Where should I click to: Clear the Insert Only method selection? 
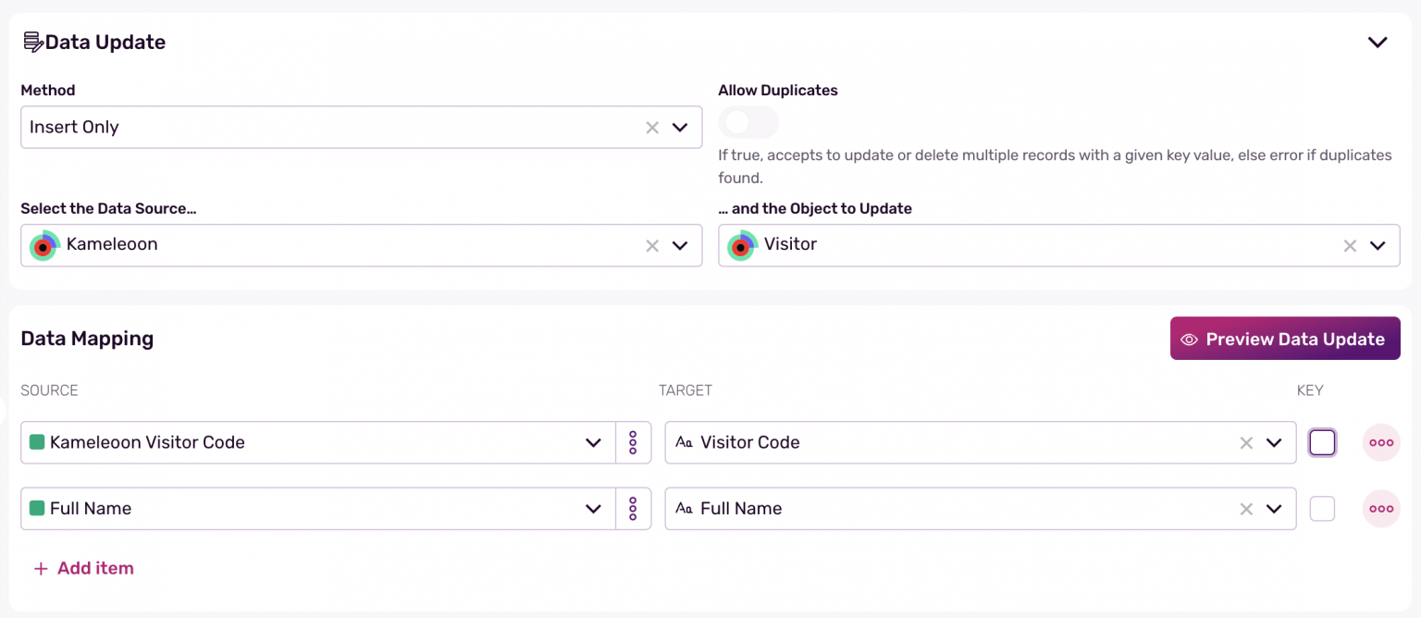[652, 128]
